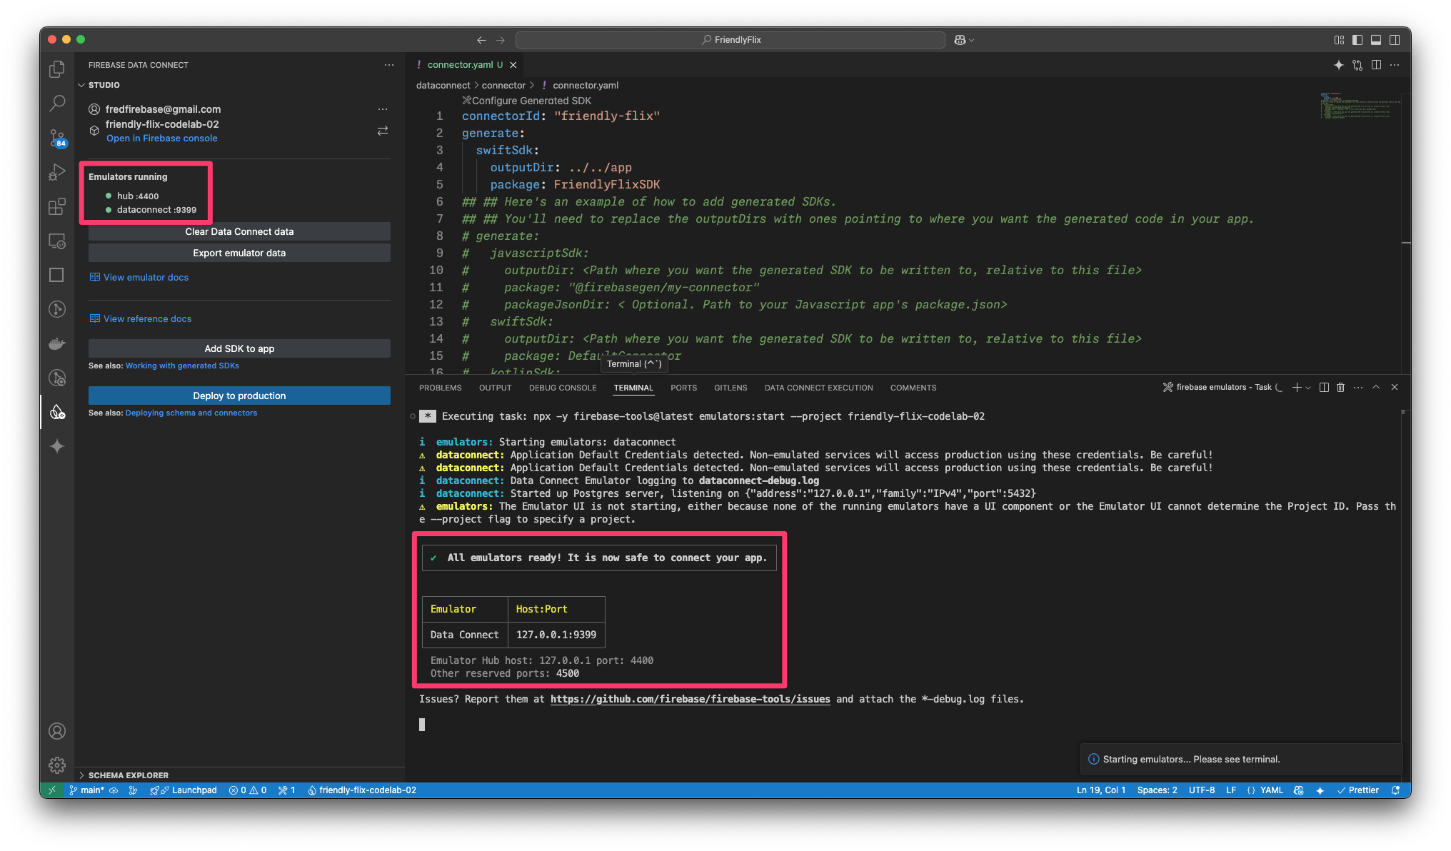Screen dimensions: 1451x851
Task: Click the compare changes icon in editor toolbar
Action: 1357,65
